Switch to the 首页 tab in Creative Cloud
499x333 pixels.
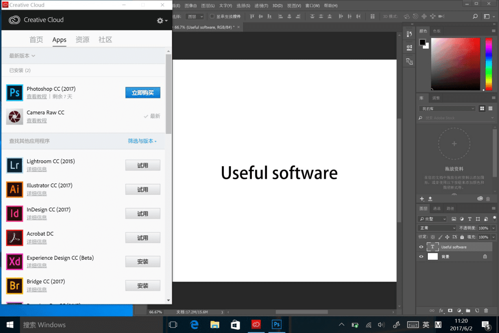pos(36,40)
